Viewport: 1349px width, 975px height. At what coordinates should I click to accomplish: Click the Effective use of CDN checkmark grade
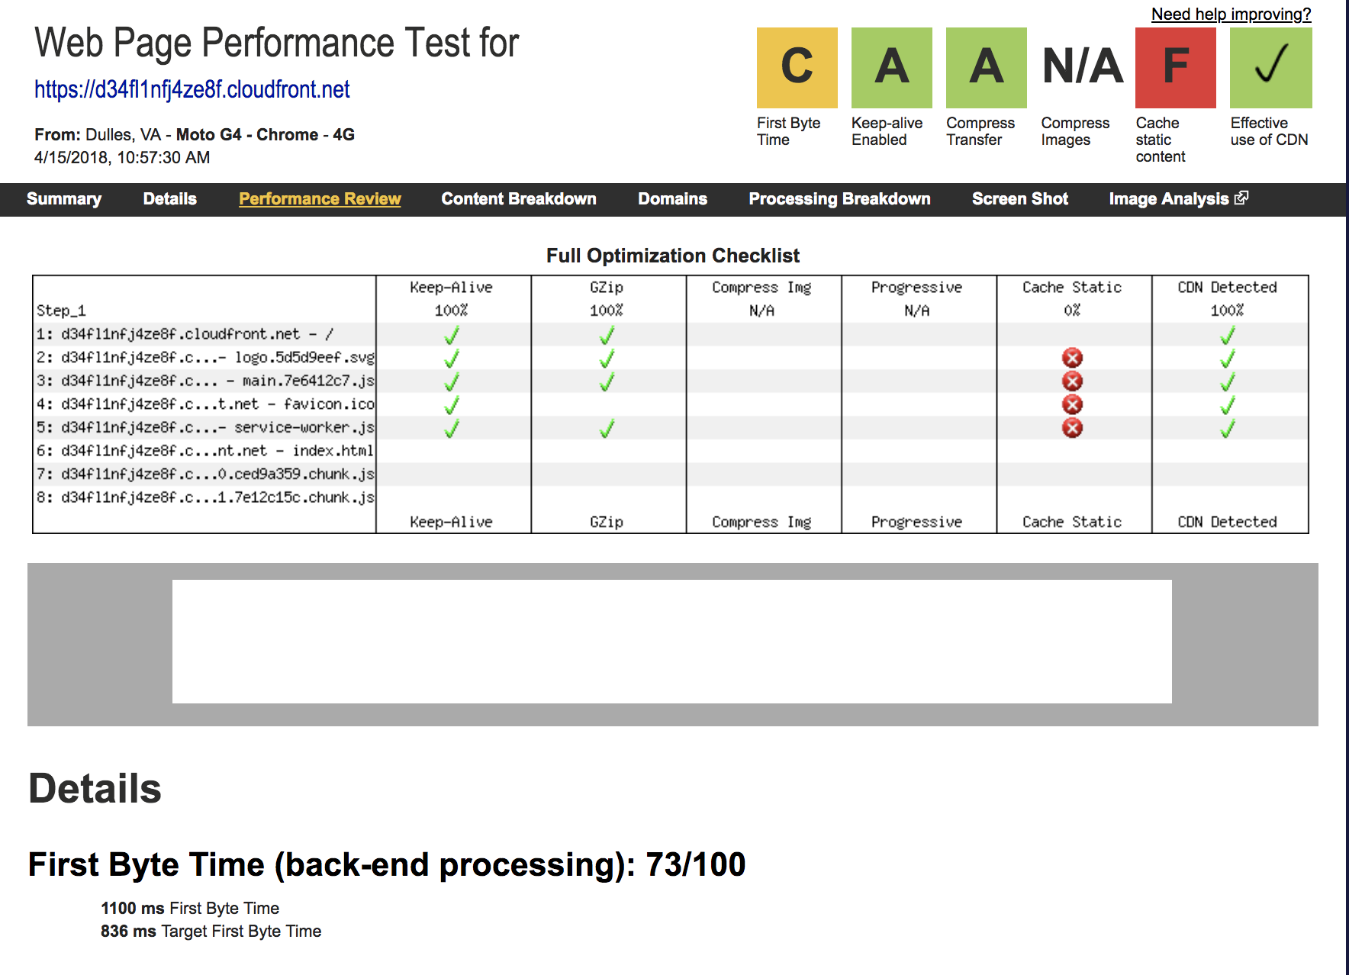point(1270,68)
